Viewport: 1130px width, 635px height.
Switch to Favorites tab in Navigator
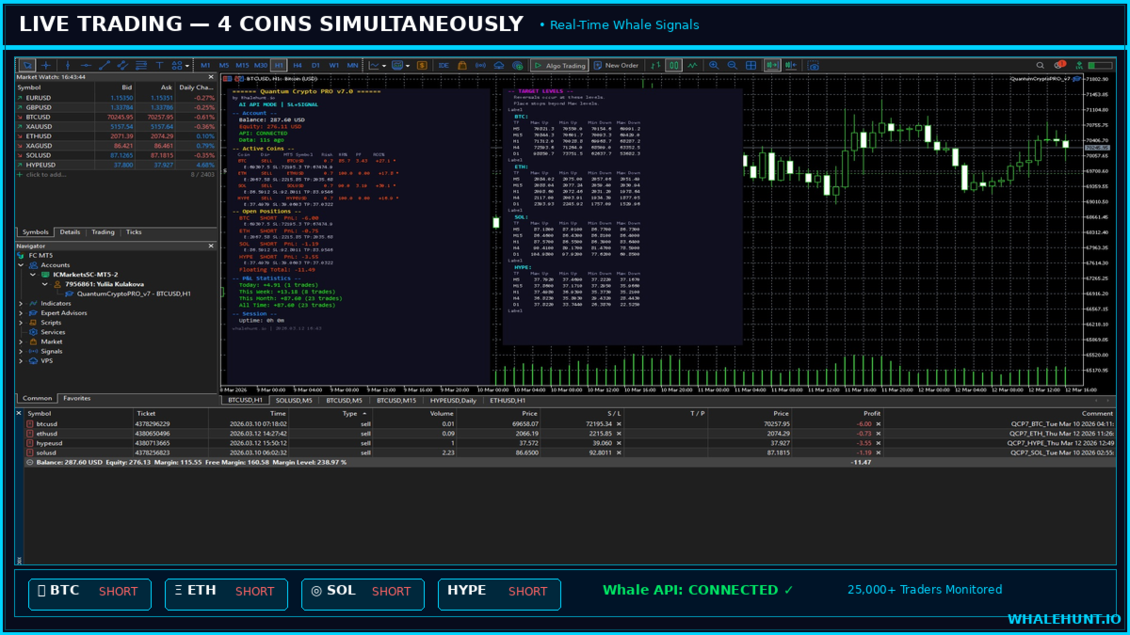[x=77, y=398]
